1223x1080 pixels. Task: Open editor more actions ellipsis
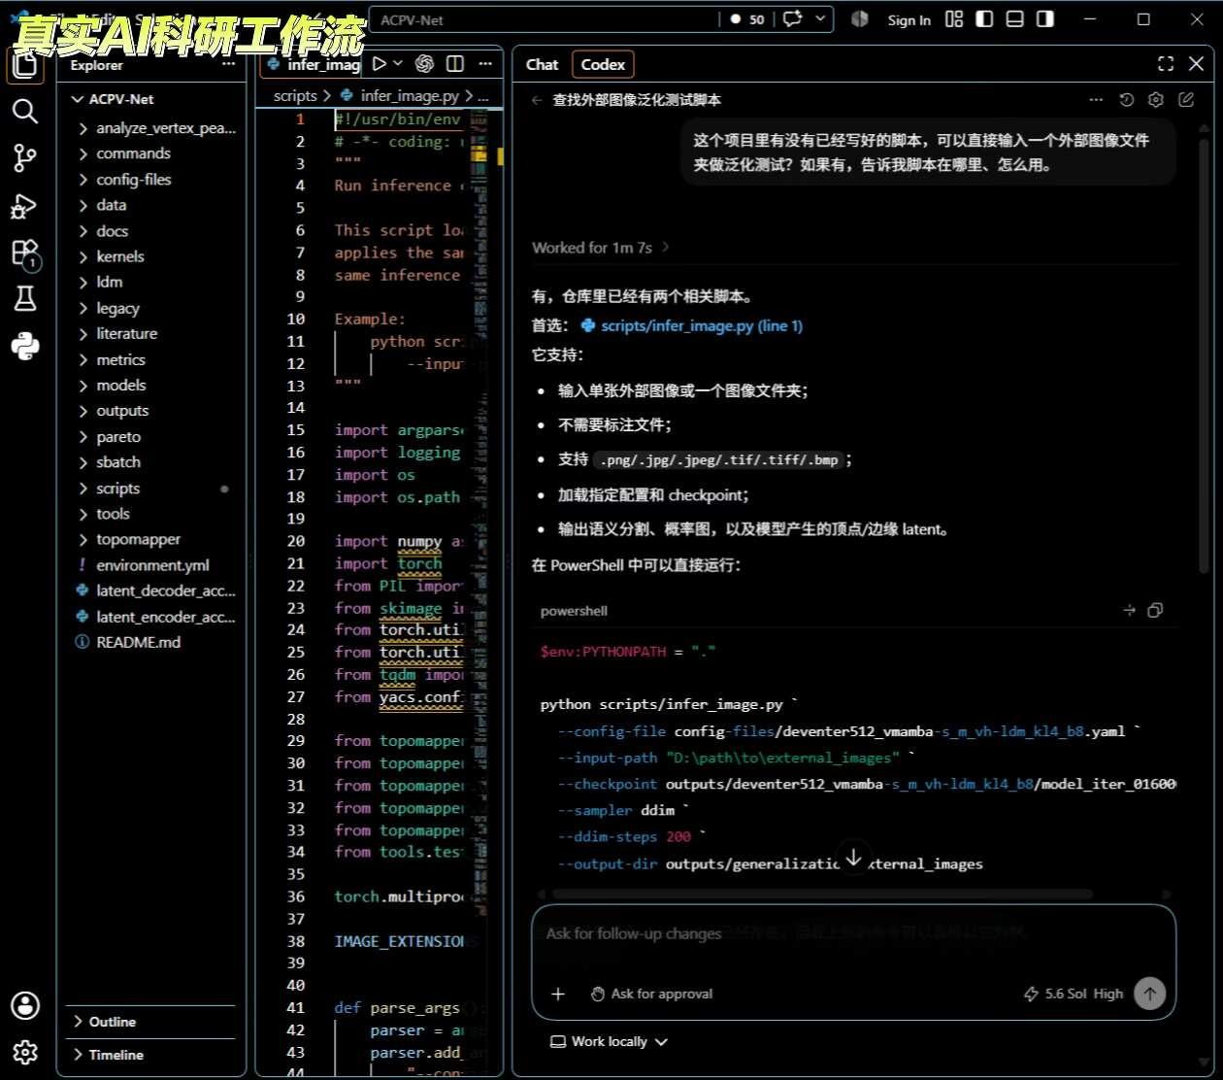click(485, 64)
